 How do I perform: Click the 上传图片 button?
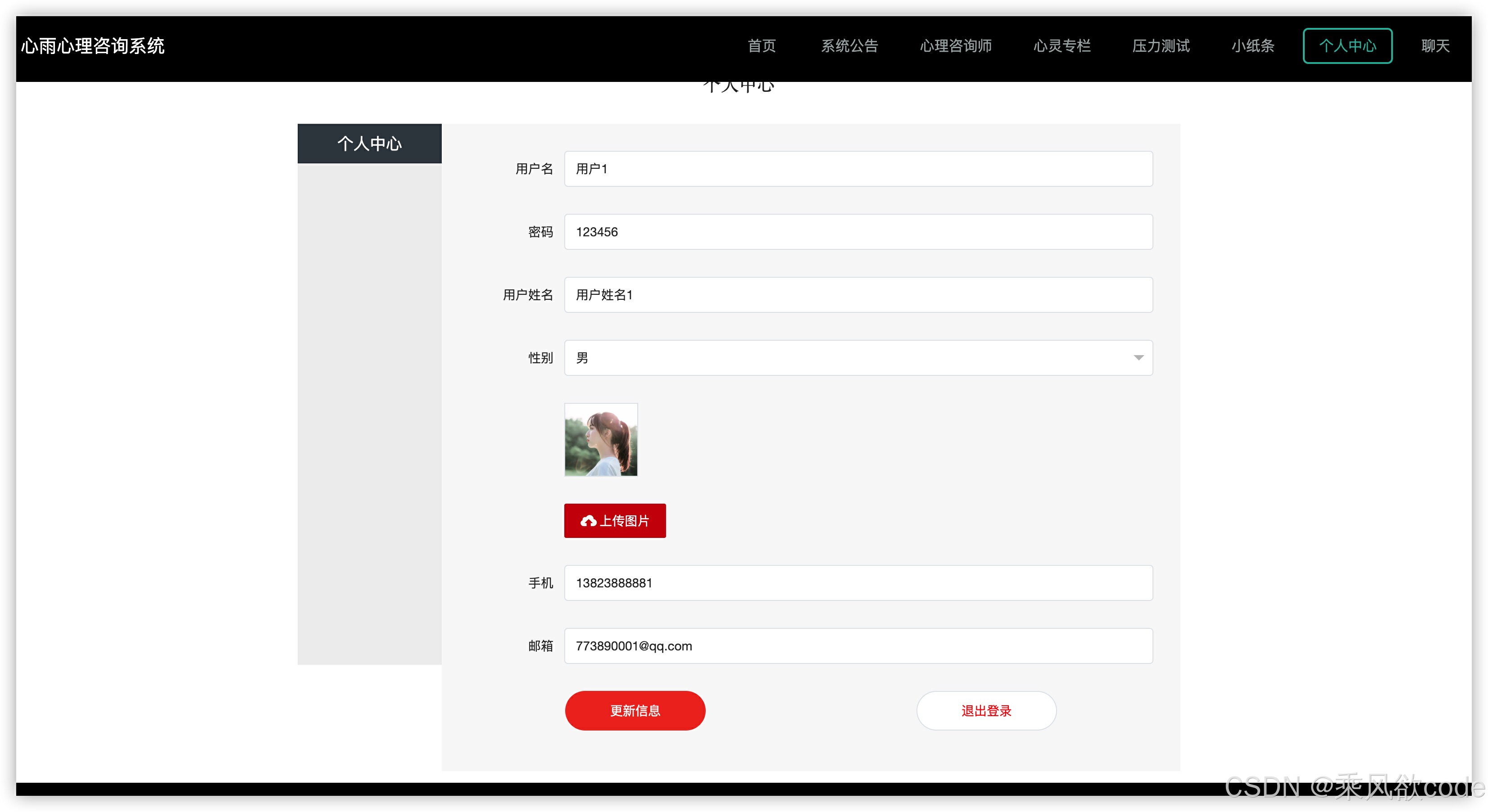click(x=615, y=521)
